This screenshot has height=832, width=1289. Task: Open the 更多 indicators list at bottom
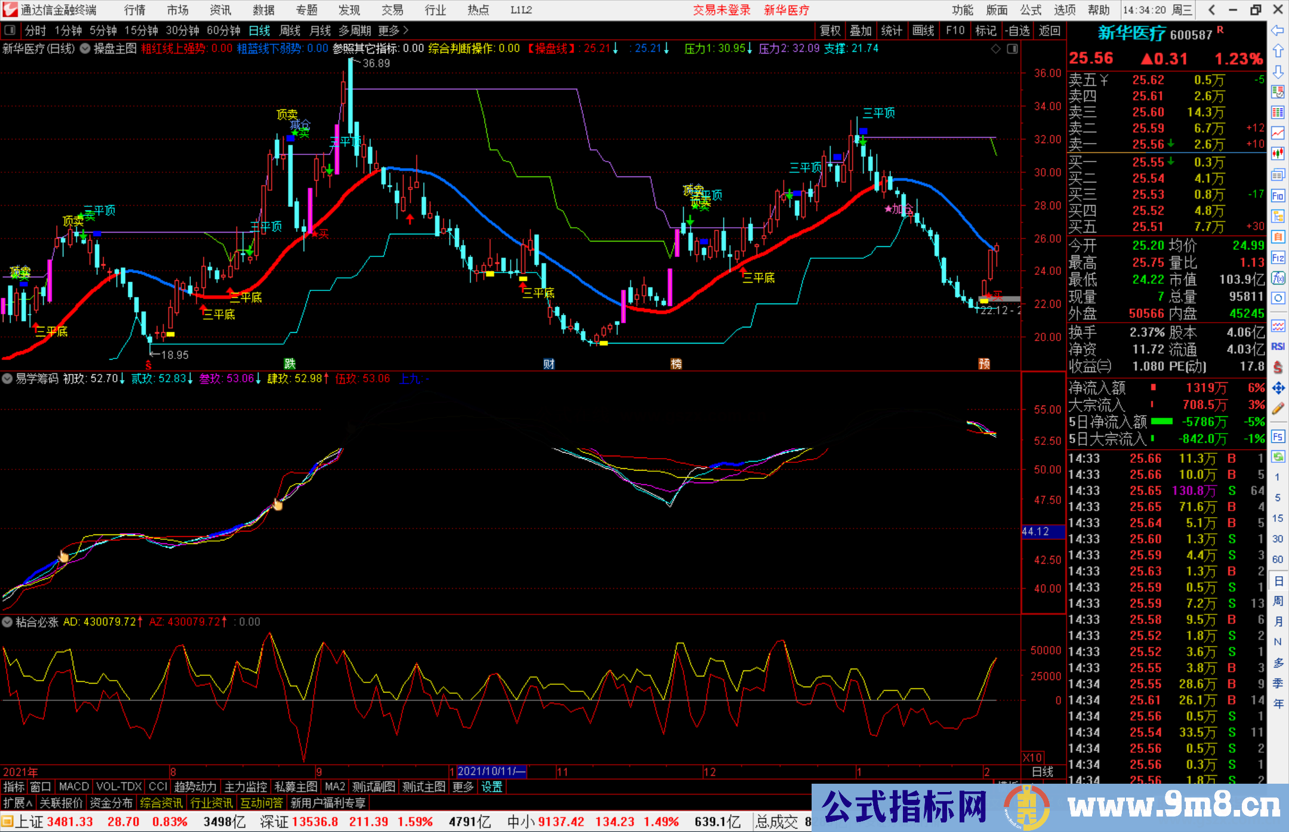click(462, 787)
